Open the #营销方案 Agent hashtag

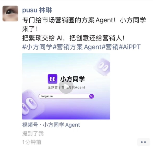pyautogui.click(x=77, y=47)
